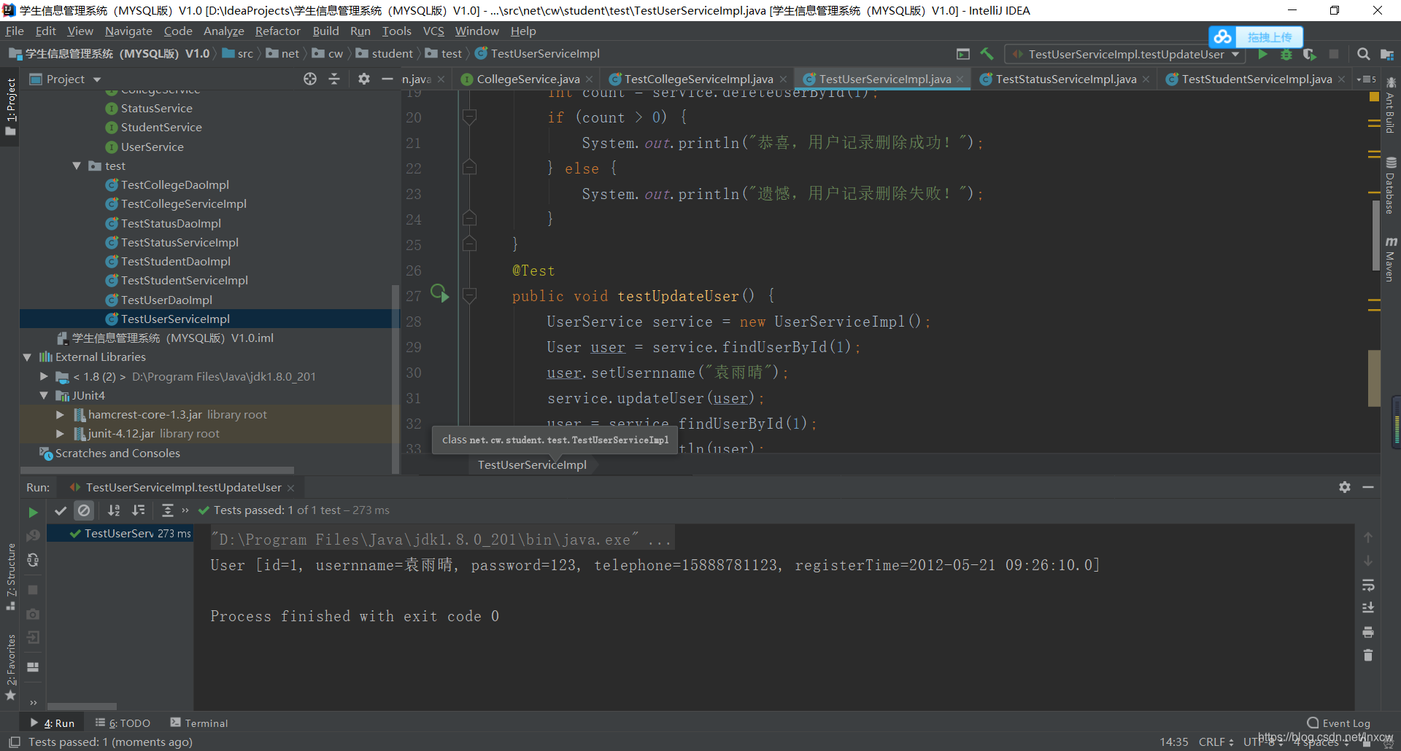Toggle soft-wrap in console output

coord(1368,585)
